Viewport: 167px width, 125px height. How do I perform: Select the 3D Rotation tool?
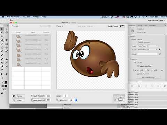pos(7,33)
